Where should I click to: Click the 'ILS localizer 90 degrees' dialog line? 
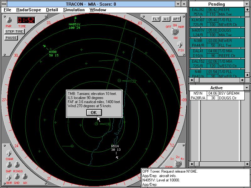86,98
